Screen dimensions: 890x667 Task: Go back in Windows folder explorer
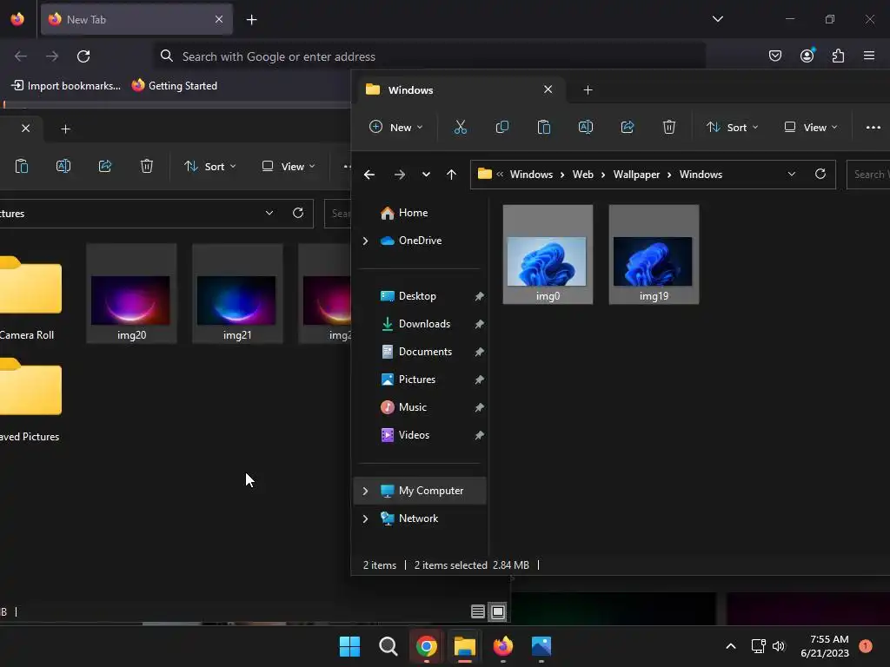click(x=369, y=175)
